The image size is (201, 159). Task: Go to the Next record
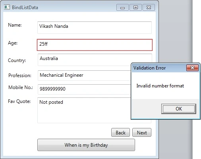click(x=142, y=132)
